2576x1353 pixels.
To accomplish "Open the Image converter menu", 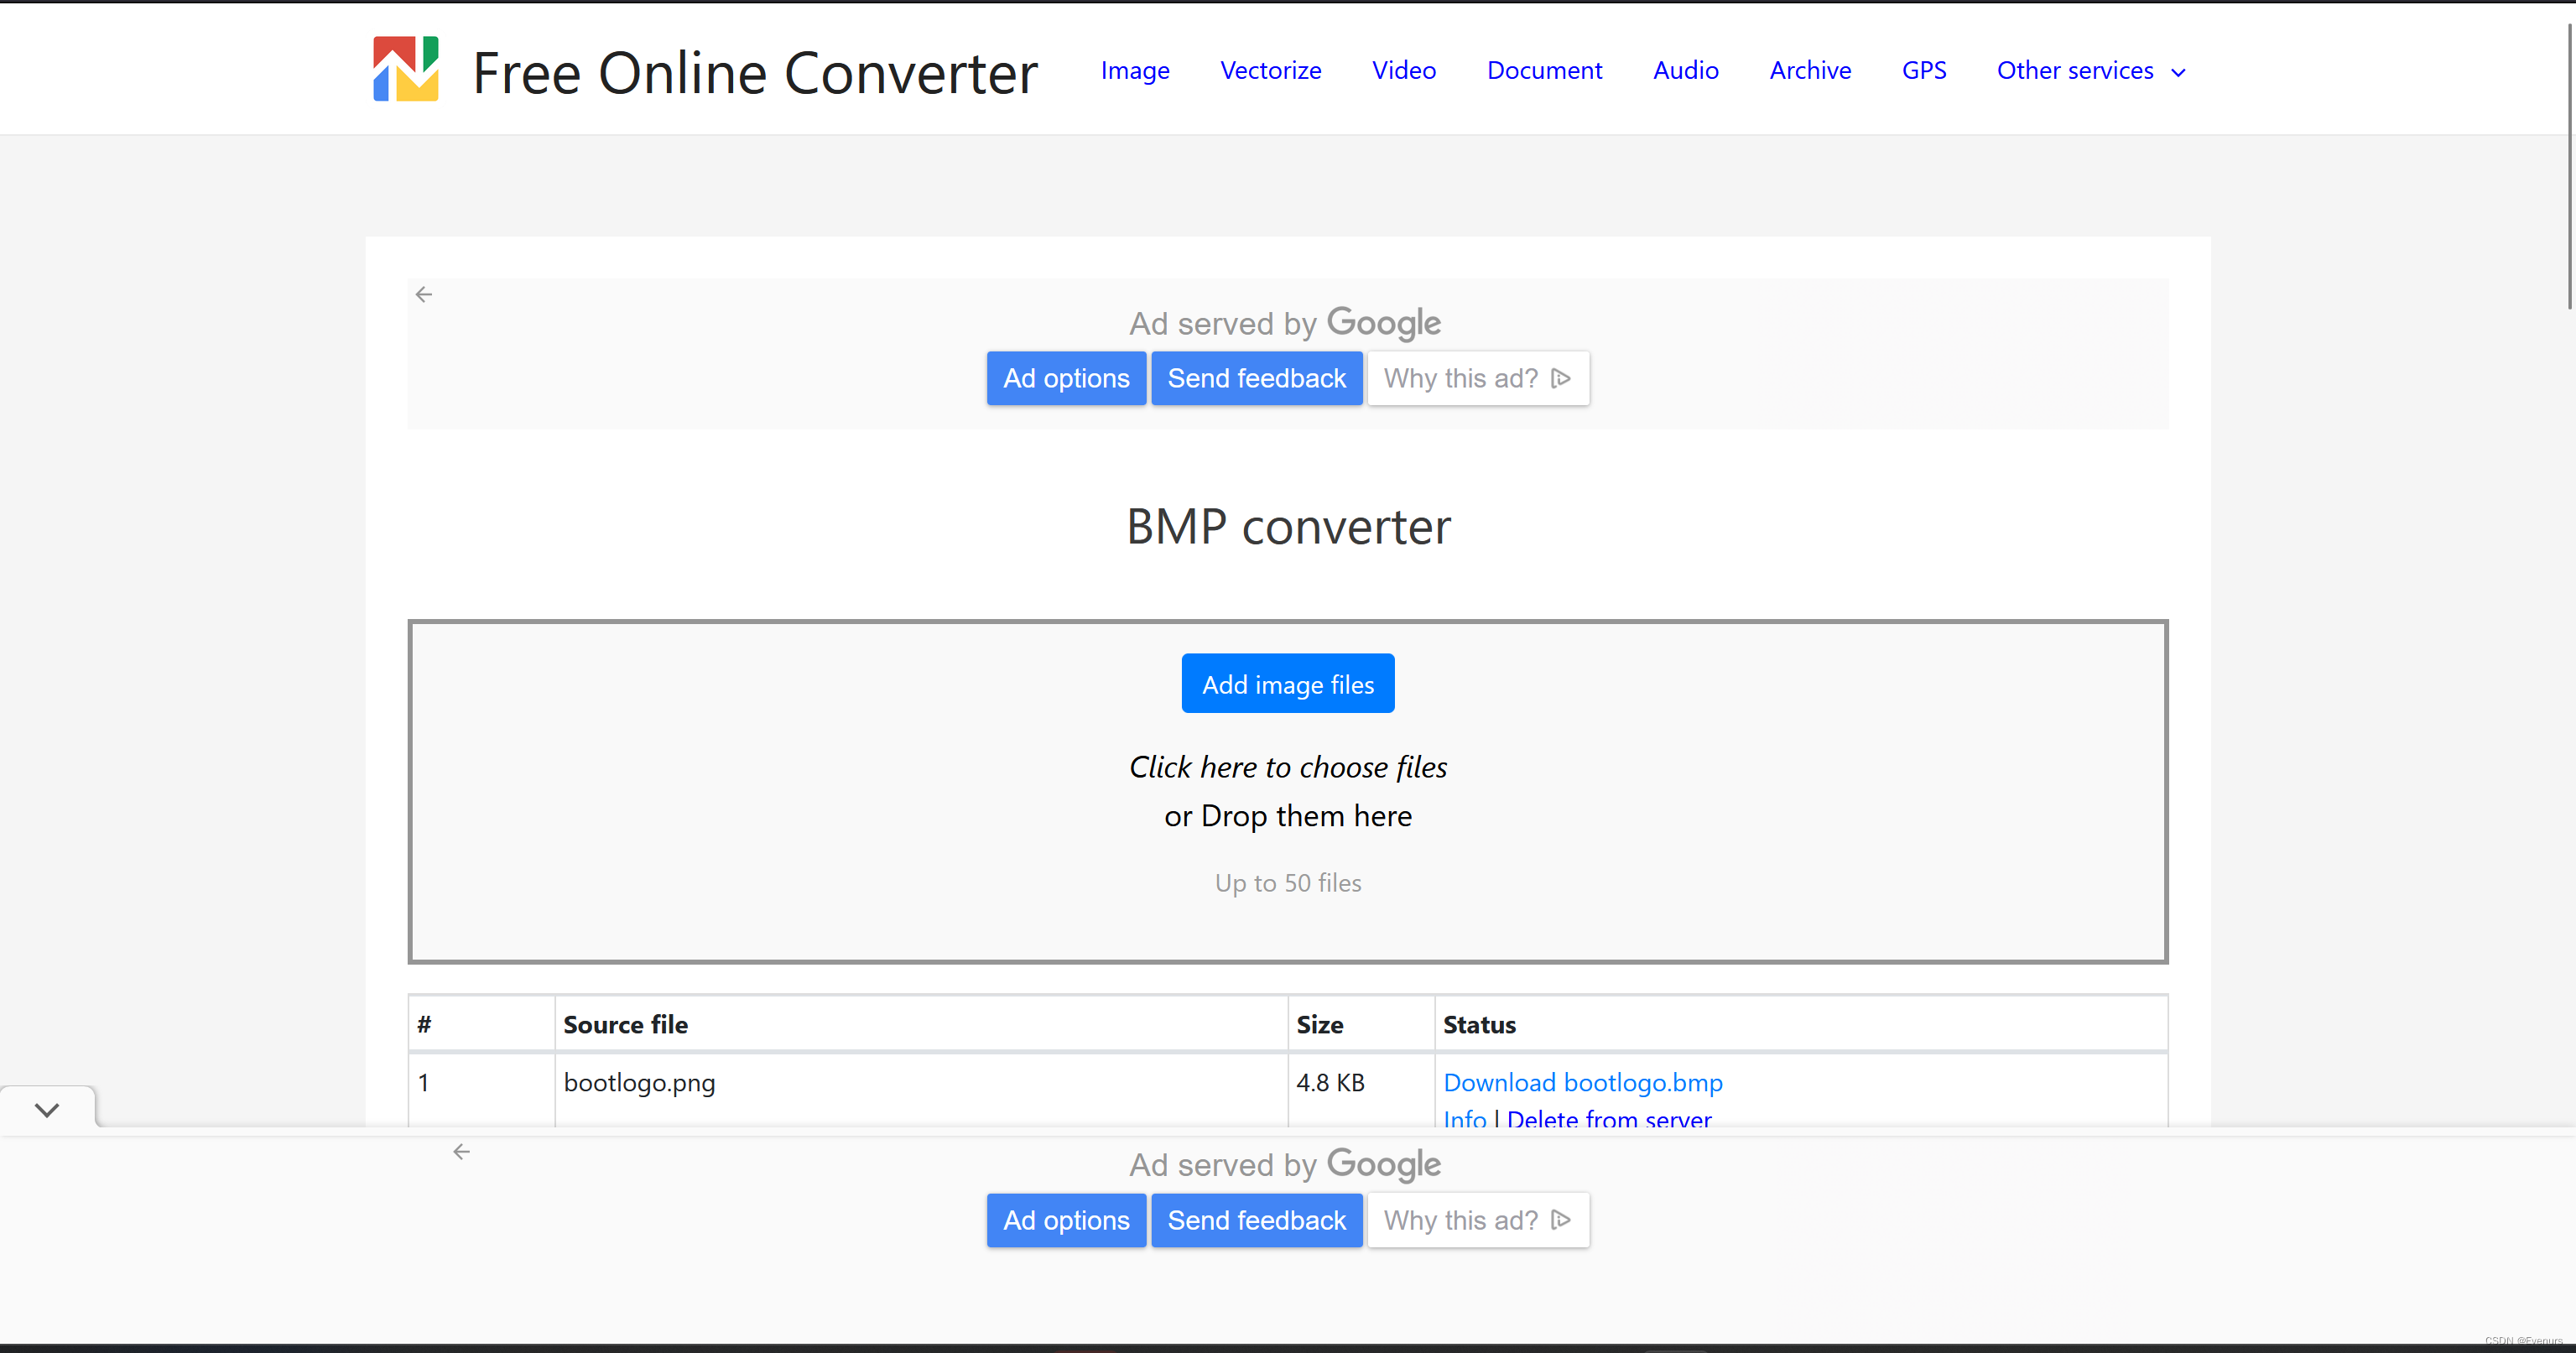I will point(1134,71).
